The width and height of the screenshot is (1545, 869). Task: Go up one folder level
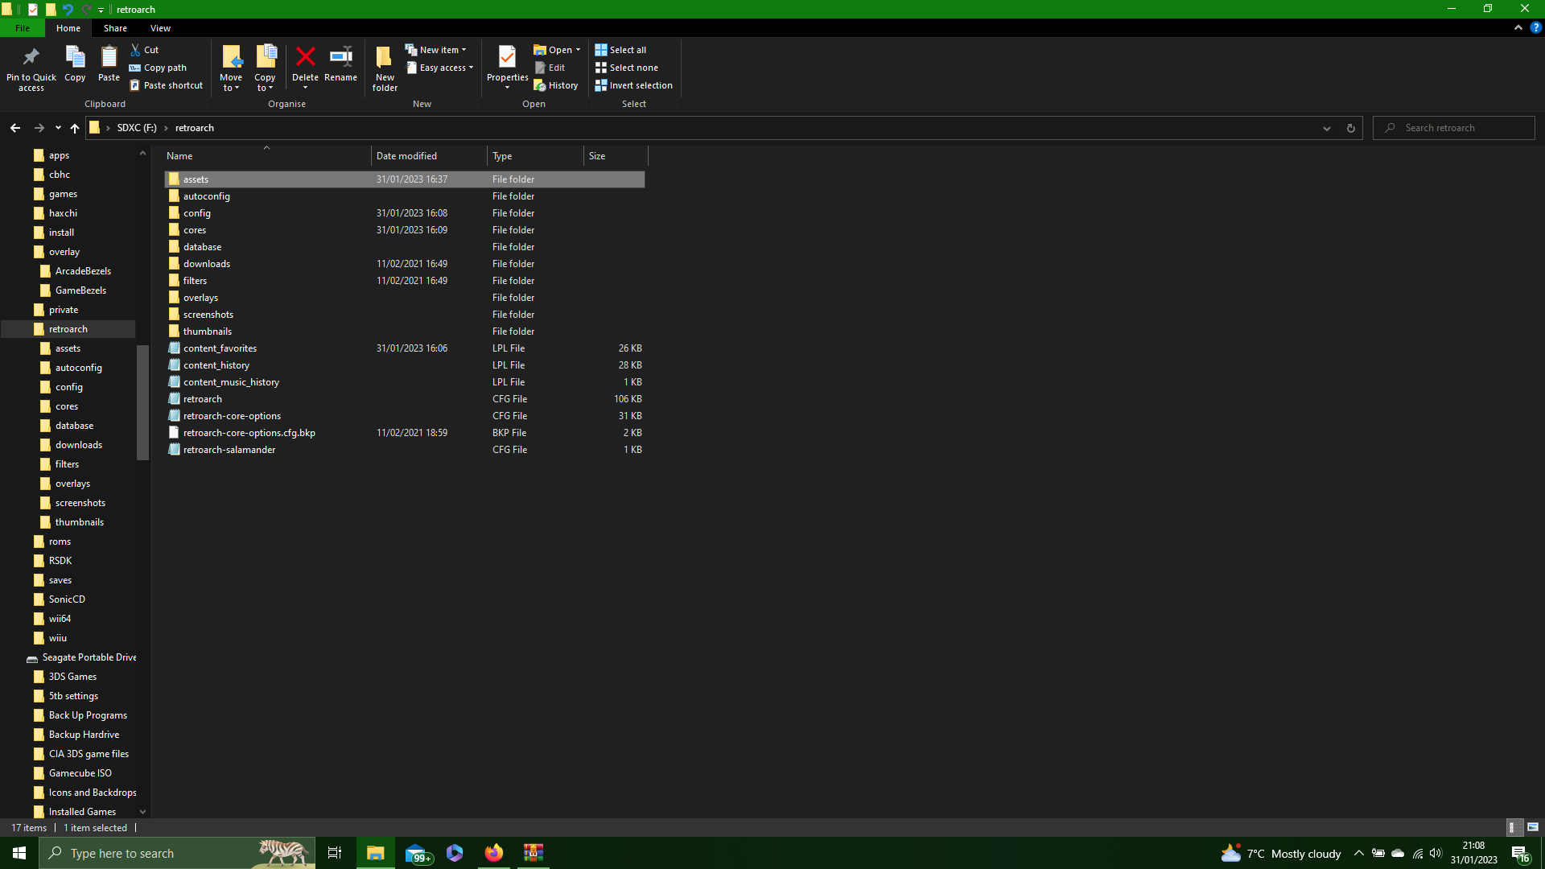[75, 128]
